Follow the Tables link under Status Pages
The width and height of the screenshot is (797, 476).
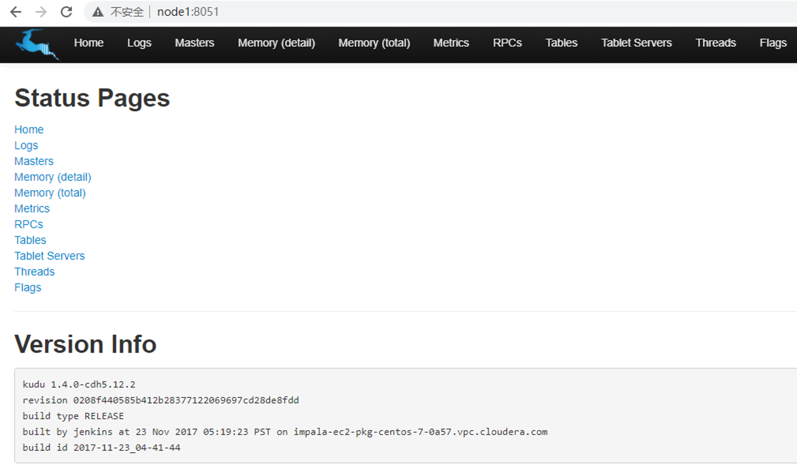click(30, 240)
